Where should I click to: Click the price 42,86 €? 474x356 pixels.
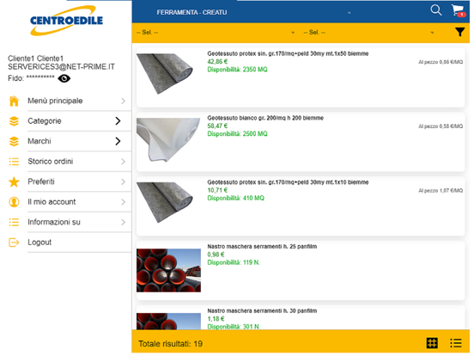pos(217,62)
